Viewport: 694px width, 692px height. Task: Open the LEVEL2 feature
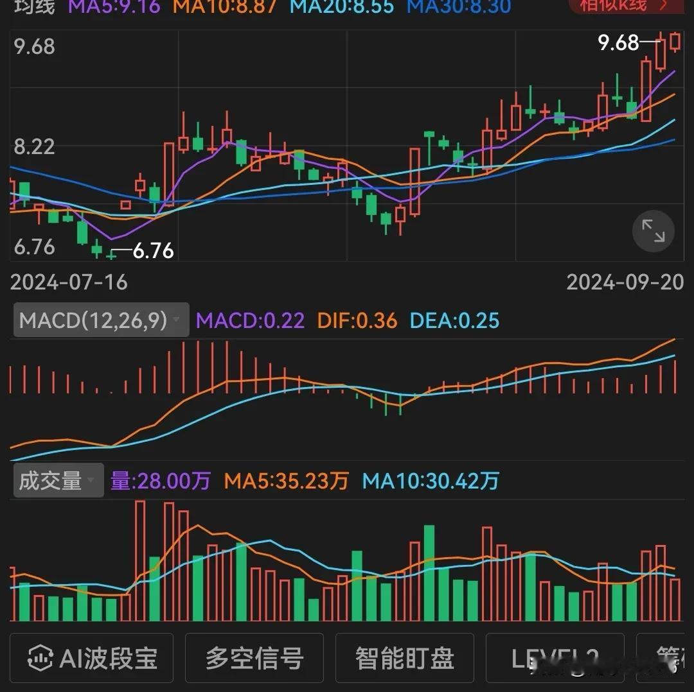555,658
